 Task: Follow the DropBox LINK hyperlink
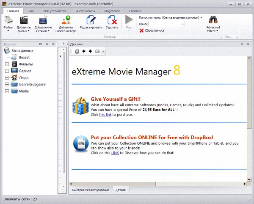(x=115, y=153)
